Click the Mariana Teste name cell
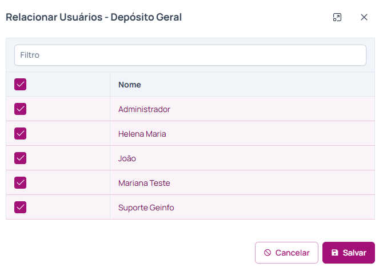Image resolution: width=383 pixels, height=267 pixels. pos(144,183)
